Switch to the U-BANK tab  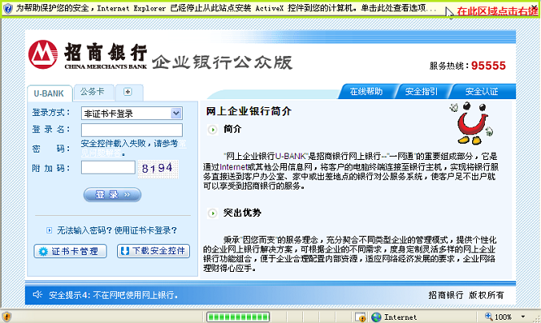[49, 94]
